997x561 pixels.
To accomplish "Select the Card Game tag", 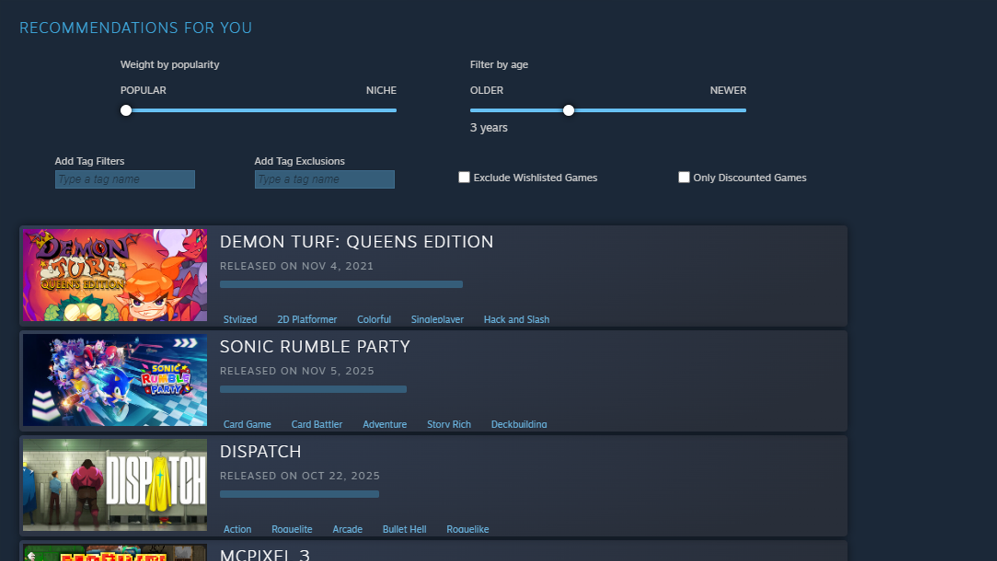I will pos(247,424).
